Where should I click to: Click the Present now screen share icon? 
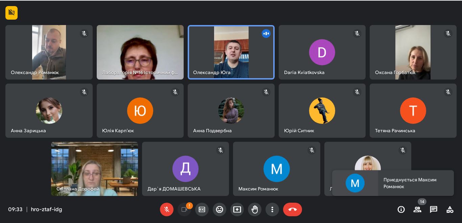point(237,209)
